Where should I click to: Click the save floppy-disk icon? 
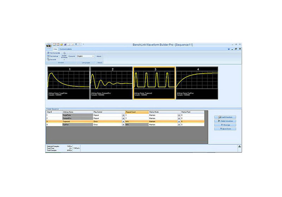pyautogui.click(x=65, y=44)
